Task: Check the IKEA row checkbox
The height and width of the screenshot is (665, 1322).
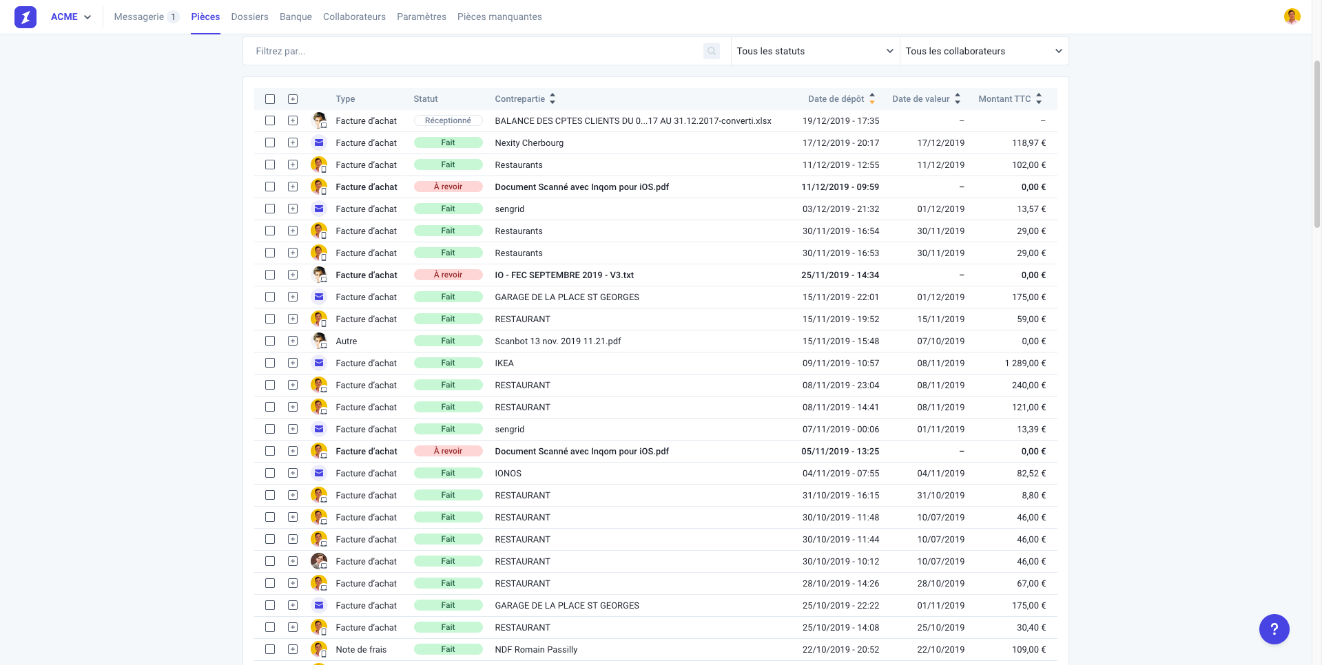Action: point(270,363)
